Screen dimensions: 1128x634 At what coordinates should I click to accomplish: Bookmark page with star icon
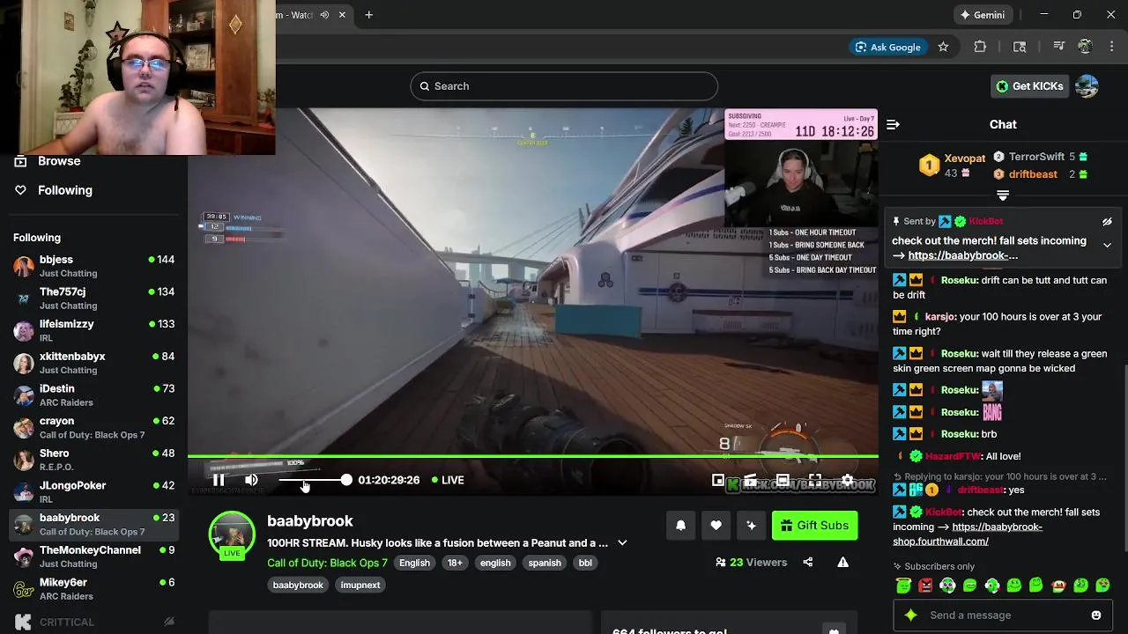coord(943,48)
